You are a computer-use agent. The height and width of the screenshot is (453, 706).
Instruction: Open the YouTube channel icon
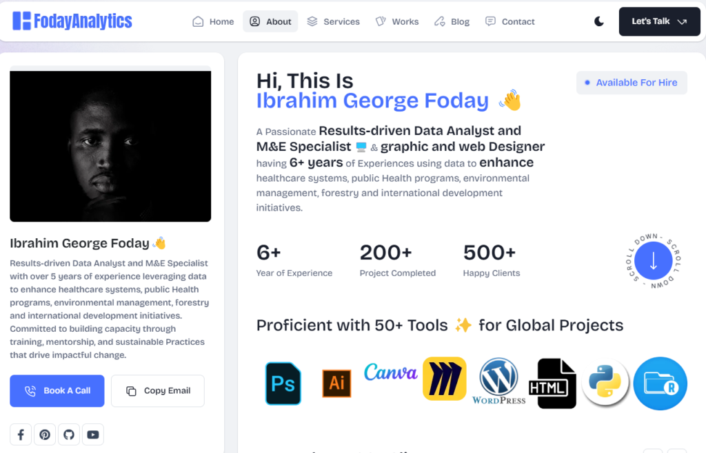click(x=93, y=434)
